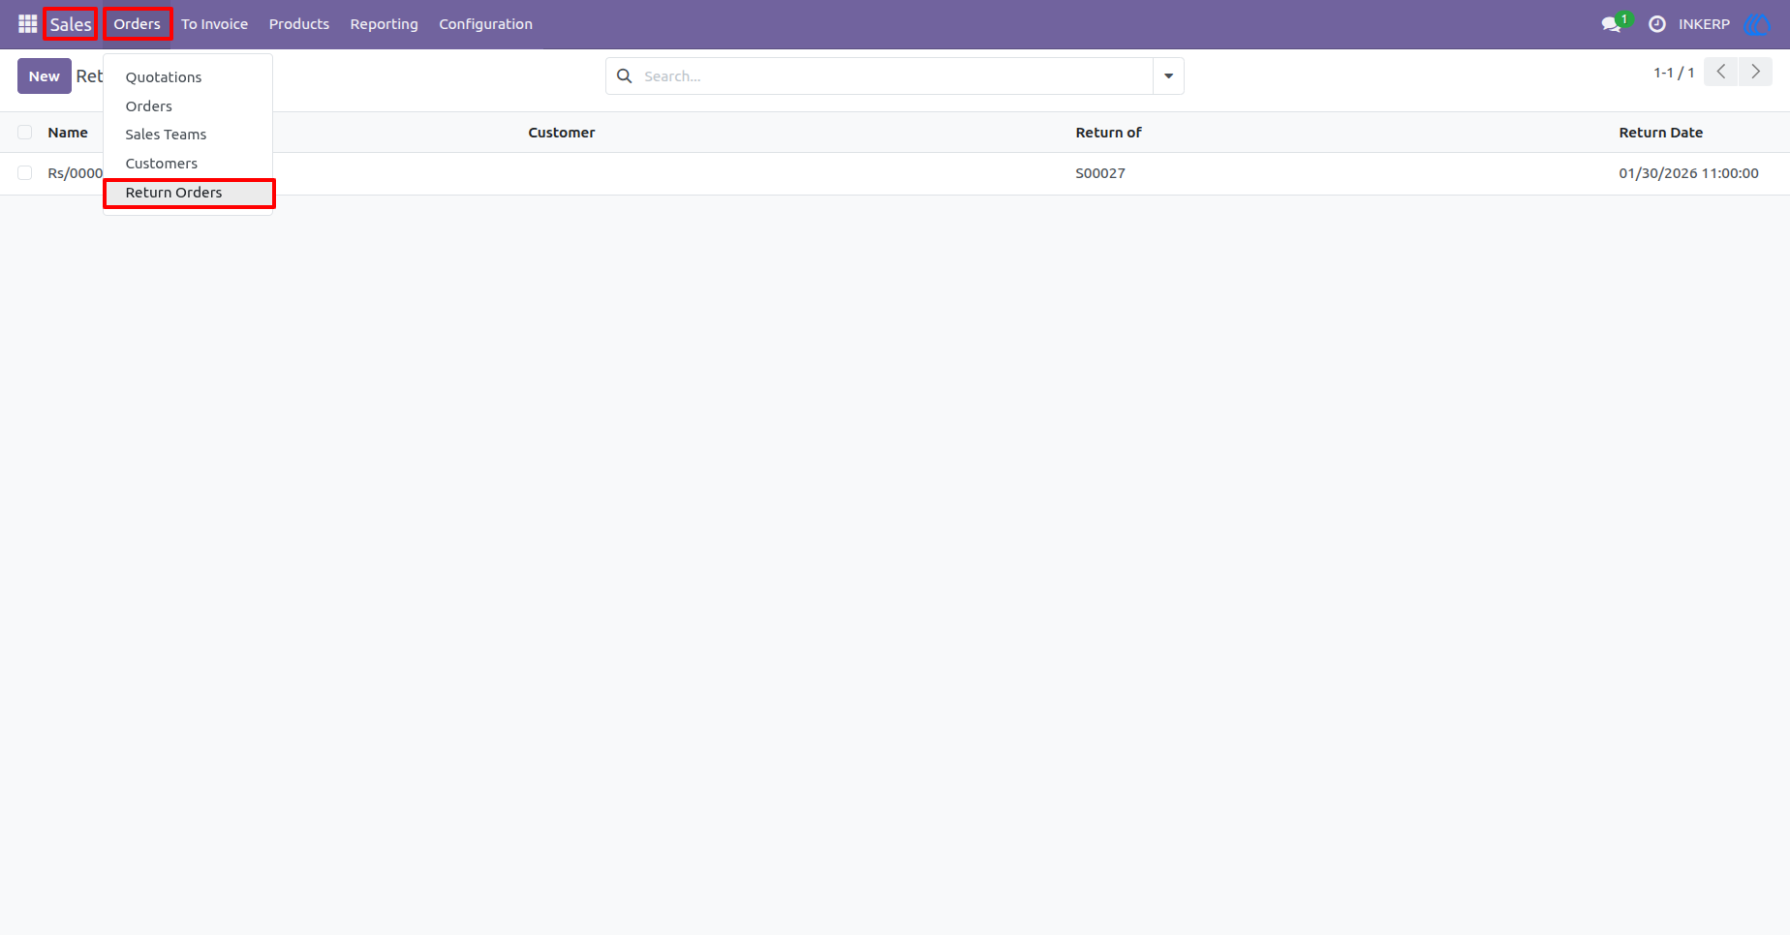
Task: Expand the search options dropdown arrow
Action: [1168, 76]
